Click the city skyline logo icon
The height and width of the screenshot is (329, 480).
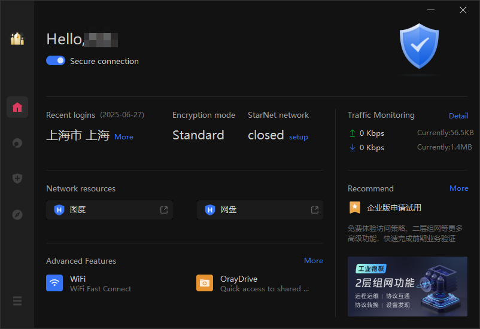point(17,39)
